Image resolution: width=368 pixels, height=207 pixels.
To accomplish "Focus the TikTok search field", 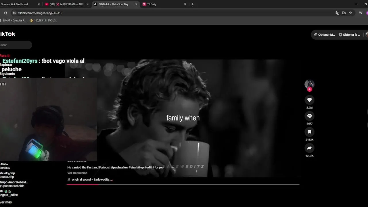I will (x=16, y=45).
